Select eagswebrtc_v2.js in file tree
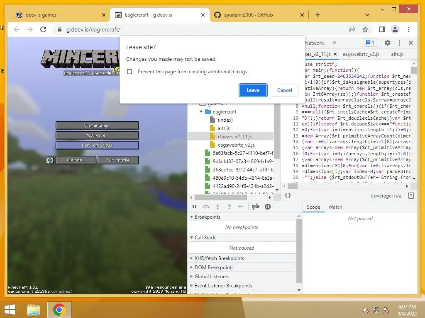 coord(236,145)
